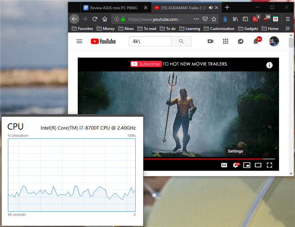Close the Review ASUS mini PC tab
This screenshot has height=227, width=295.
(146, 8)
